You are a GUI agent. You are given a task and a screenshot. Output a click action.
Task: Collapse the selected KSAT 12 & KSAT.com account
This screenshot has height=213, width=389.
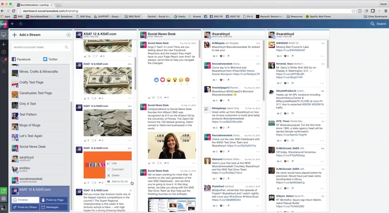click(x=40, y=190)
